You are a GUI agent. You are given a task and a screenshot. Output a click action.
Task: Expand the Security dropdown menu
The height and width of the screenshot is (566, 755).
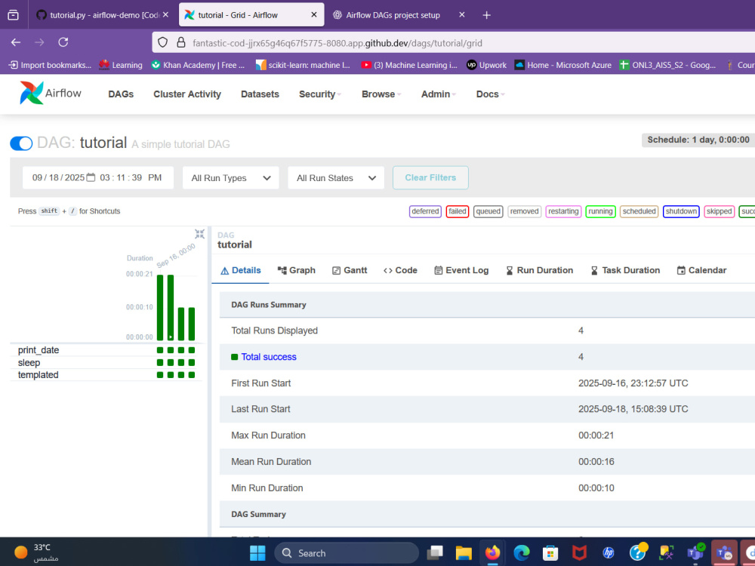(319, 94)
